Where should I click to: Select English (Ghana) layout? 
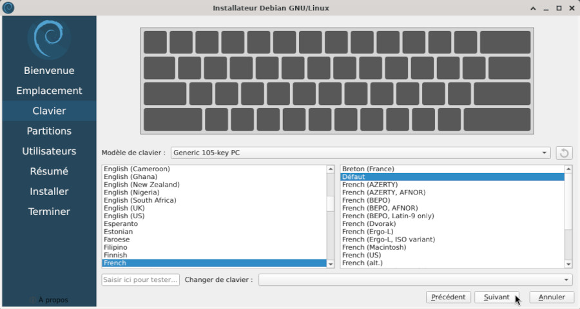(x=214, y=176)
